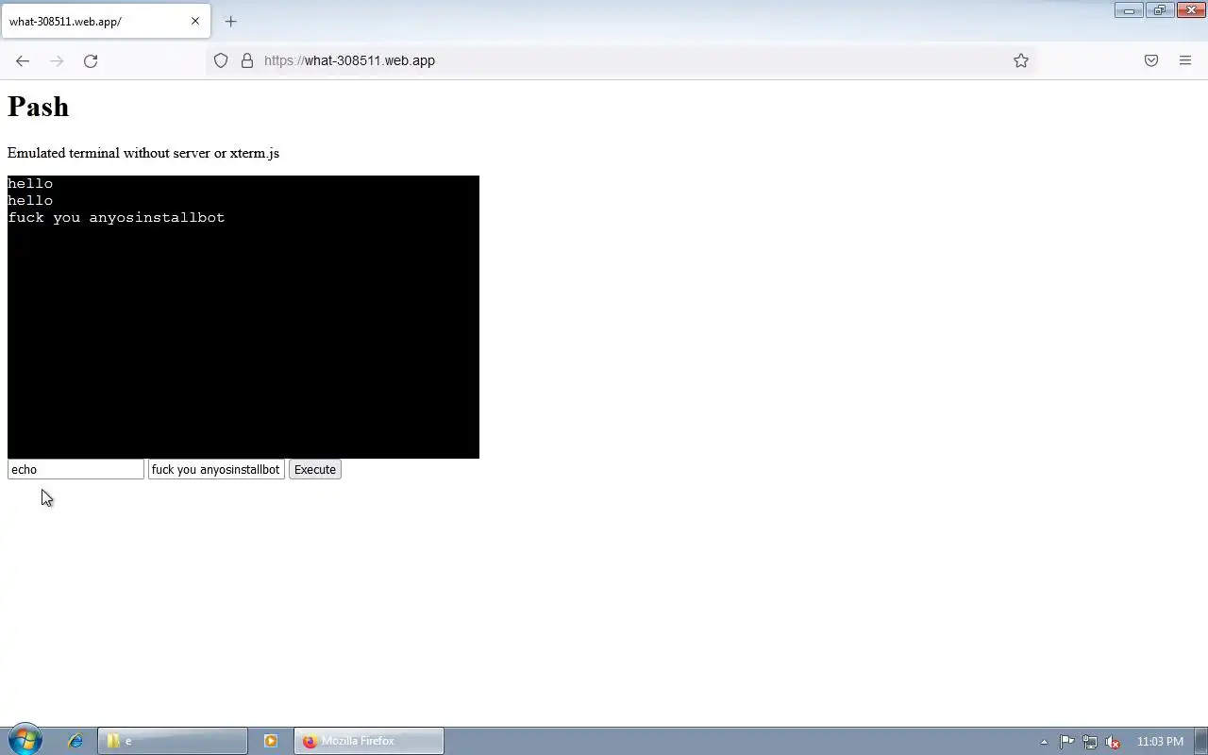Show tracking protection shield info

(221, 60)
